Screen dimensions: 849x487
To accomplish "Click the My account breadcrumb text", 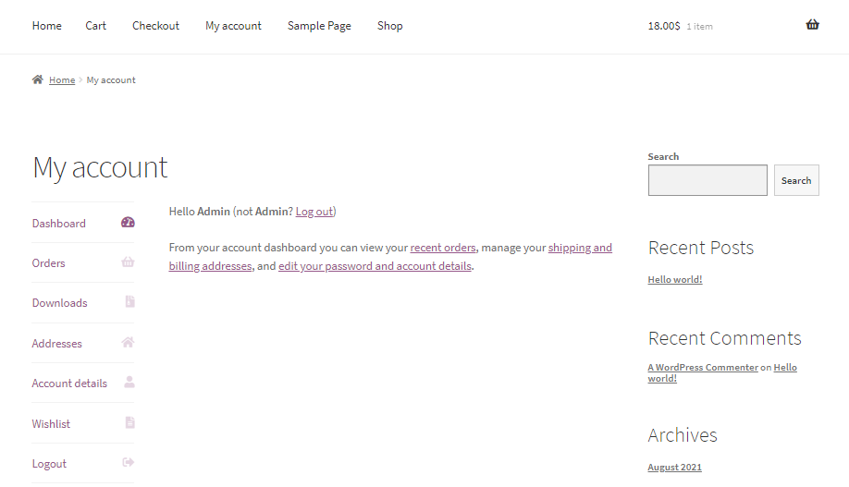I will (111, 80).
